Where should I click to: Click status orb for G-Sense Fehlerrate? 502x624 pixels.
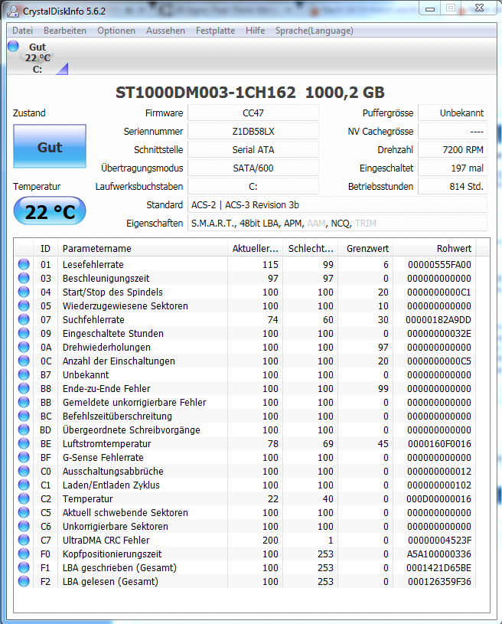click(x=24, y=457)
